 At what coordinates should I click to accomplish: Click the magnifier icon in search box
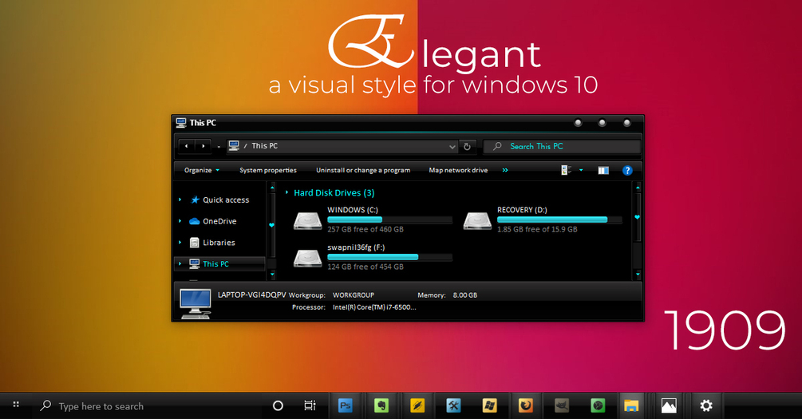(497, 146)
